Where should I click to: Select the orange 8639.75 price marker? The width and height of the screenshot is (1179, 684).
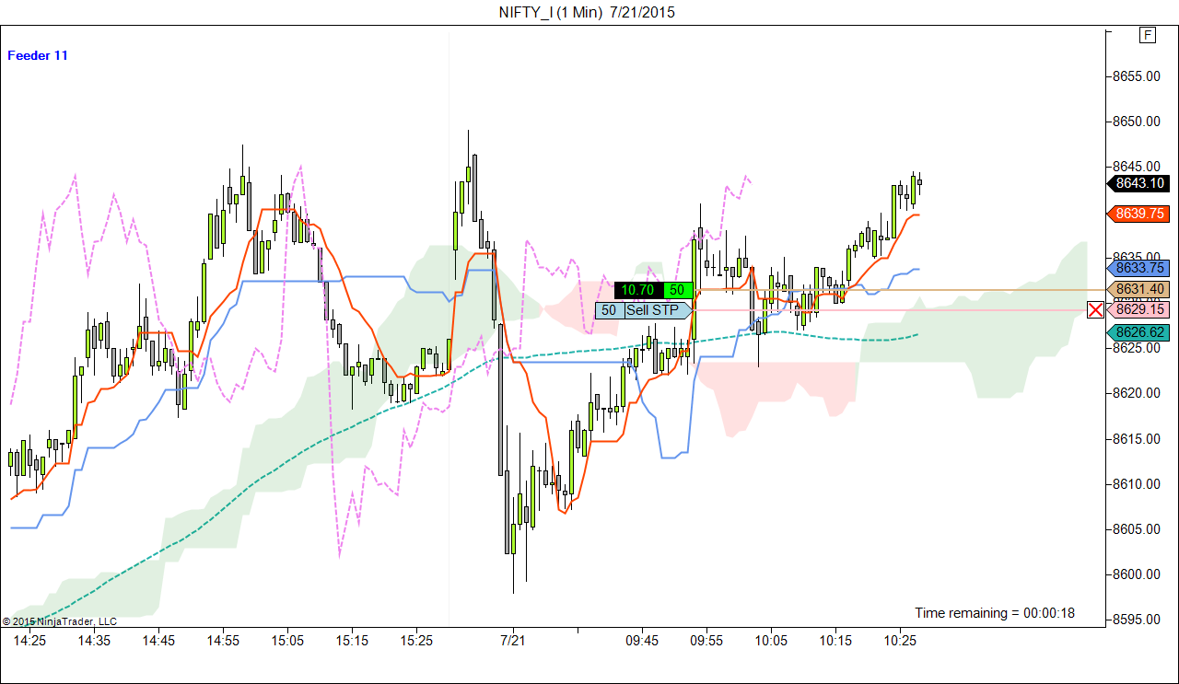[1138, 213]
